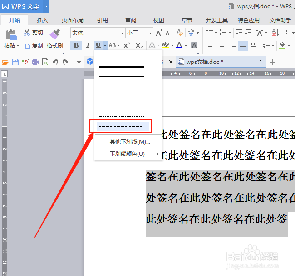Viewport: 295px width, 276px height.
Task: Open WPS 文字 application menu arrow
Action: 46,6
